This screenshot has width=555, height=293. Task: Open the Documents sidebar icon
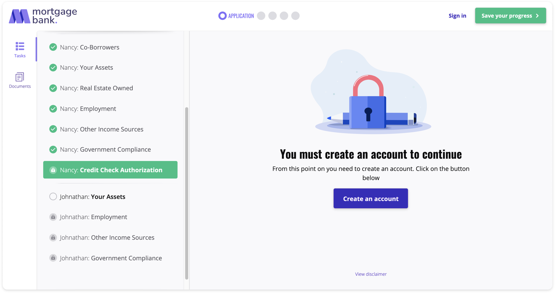[20, 80]
